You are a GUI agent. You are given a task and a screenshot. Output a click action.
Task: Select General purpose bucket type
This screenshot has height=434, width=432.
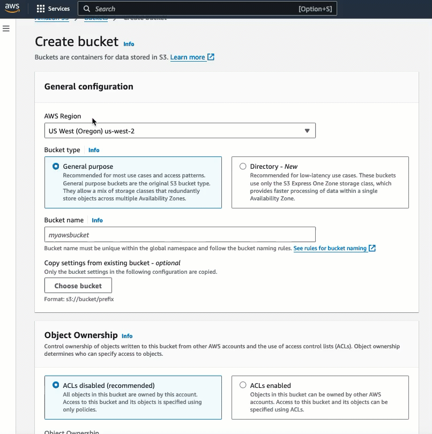point(133,182)
